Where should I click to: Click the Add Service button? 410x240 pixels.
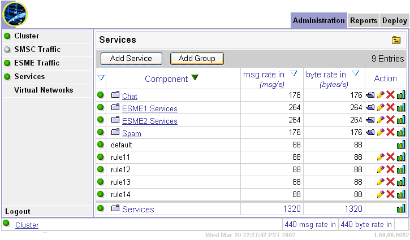(131, 58)
